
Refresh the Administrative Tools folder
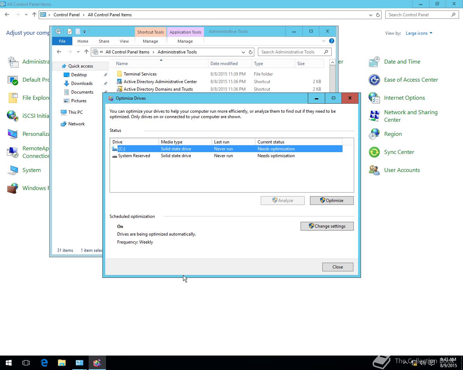250,52
